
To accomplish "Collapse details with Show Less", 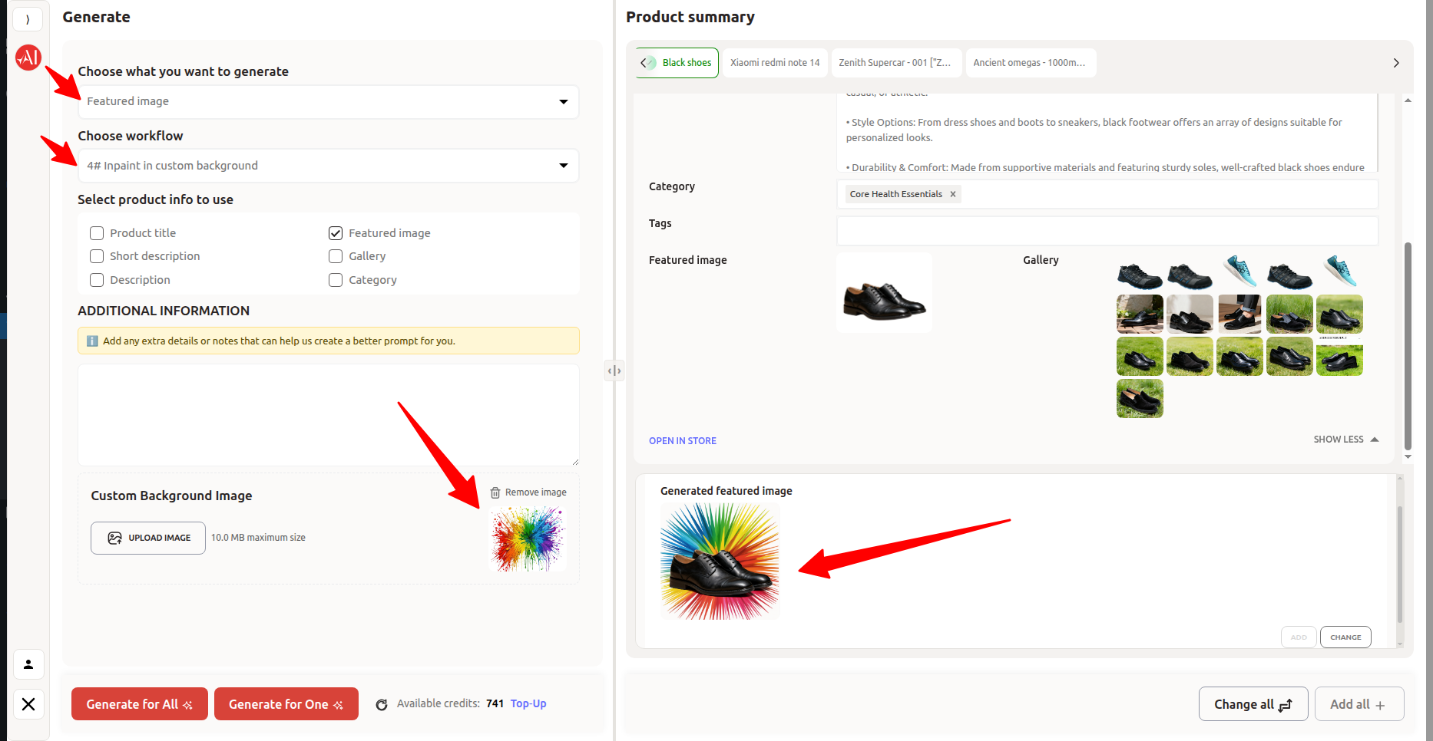I will point(1345,440).
